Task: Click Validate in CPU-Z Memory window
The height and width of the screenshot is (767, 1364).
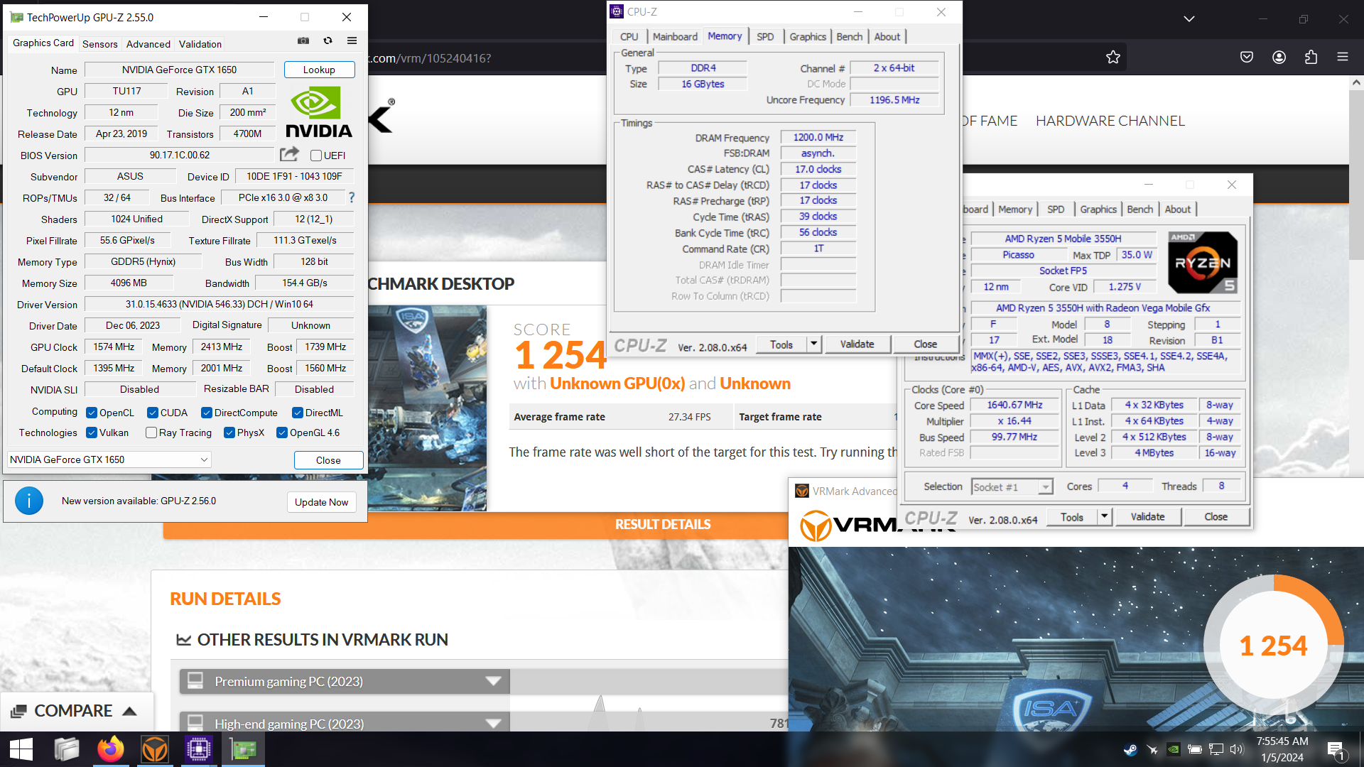Action: [x=857, y=344]
